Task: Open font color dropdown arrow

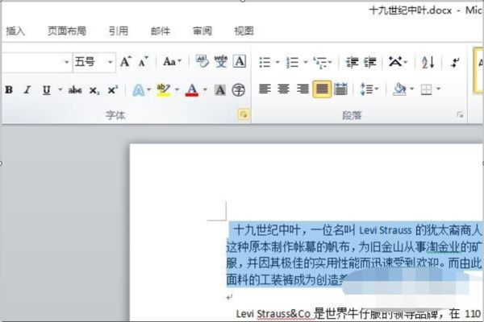Action: pyautogui.click(x=205, y=90)
